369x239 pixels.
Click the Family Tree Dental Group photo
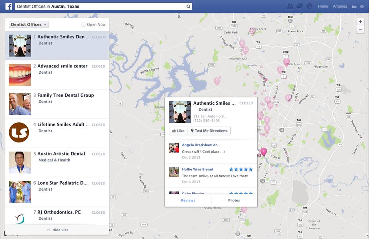click(20, 104)
